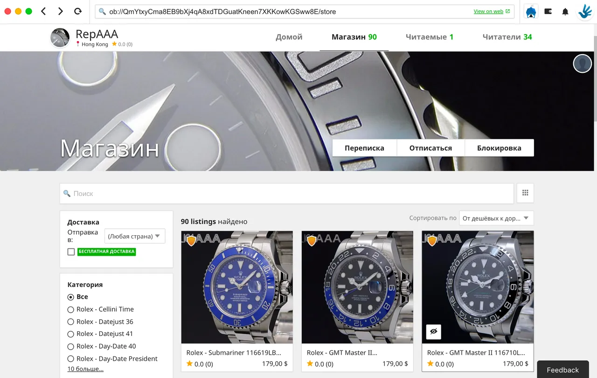597x378 pixels.
Task: Open Rolex - GMT Master II 116710L listing title
Action: 476,353
